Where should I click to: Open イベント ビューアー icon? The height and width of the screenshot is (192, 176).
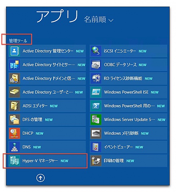[96, 147]
